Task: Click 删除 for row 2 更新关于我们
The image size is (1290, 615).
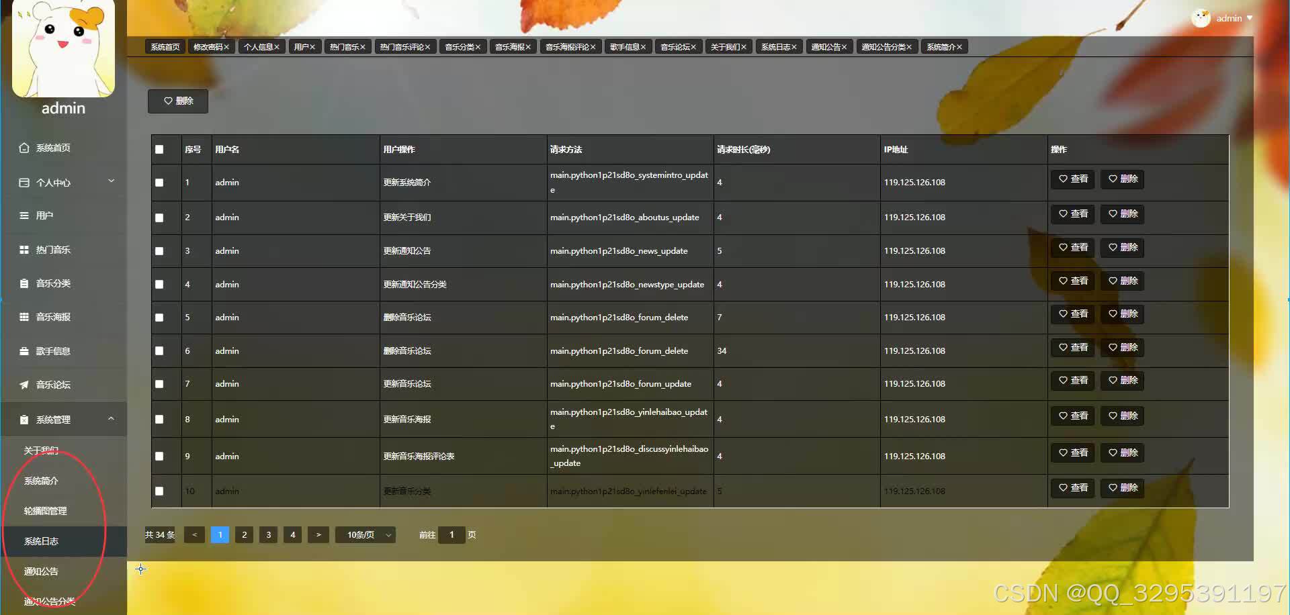Action: pyautogui.click(x=1123, y=214)
